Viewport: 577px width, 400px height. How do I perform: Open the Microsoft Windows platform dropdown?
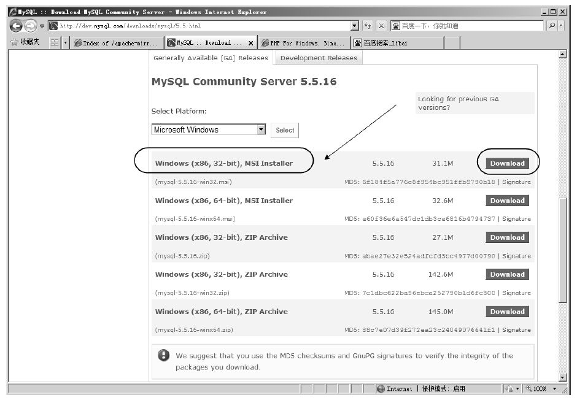(208, 129)
